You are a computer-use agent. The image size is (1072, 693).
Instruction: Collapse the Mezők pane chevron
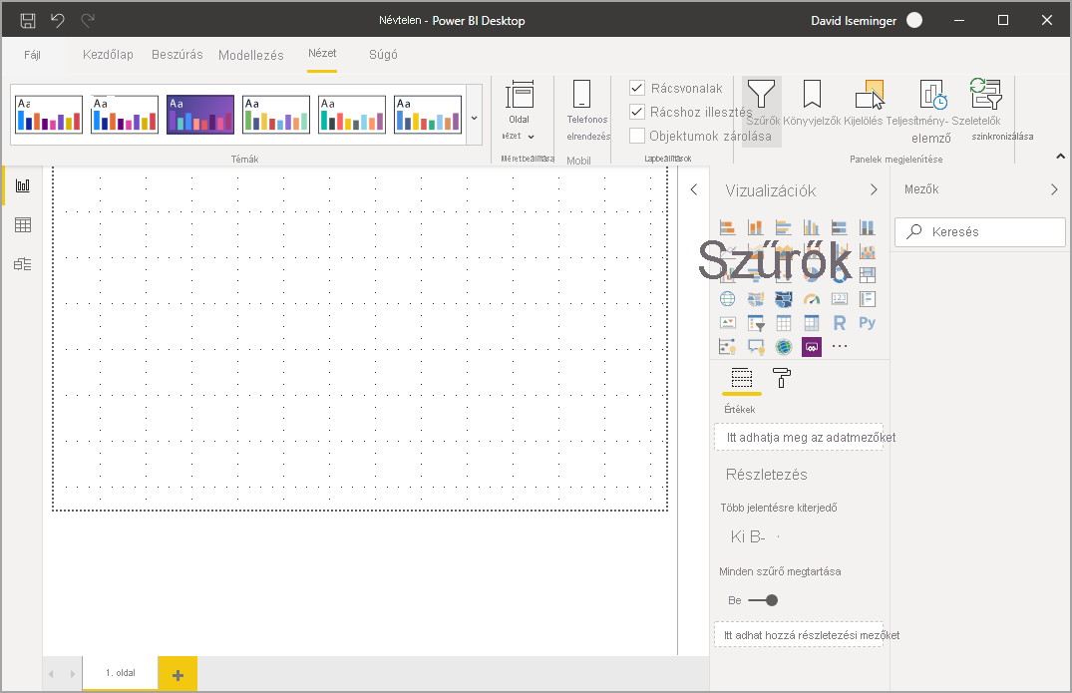(x=1054, y=190)
